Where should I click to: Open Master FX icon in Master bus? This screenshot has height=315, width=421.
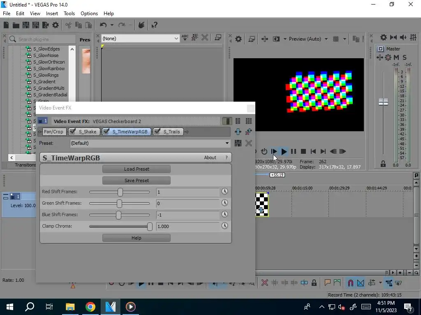point(380,57)
